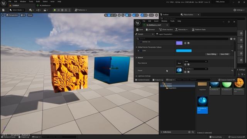247x139 pixels.
Task: Click use-selected-asset icon under Parent dropdown
Action: point(185,72)
